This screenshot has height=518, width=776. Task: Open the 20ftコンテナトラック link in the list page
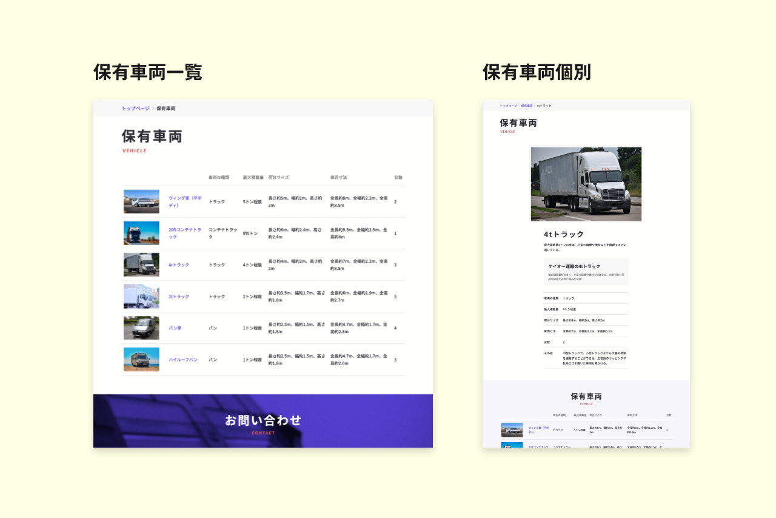[185, 233]
